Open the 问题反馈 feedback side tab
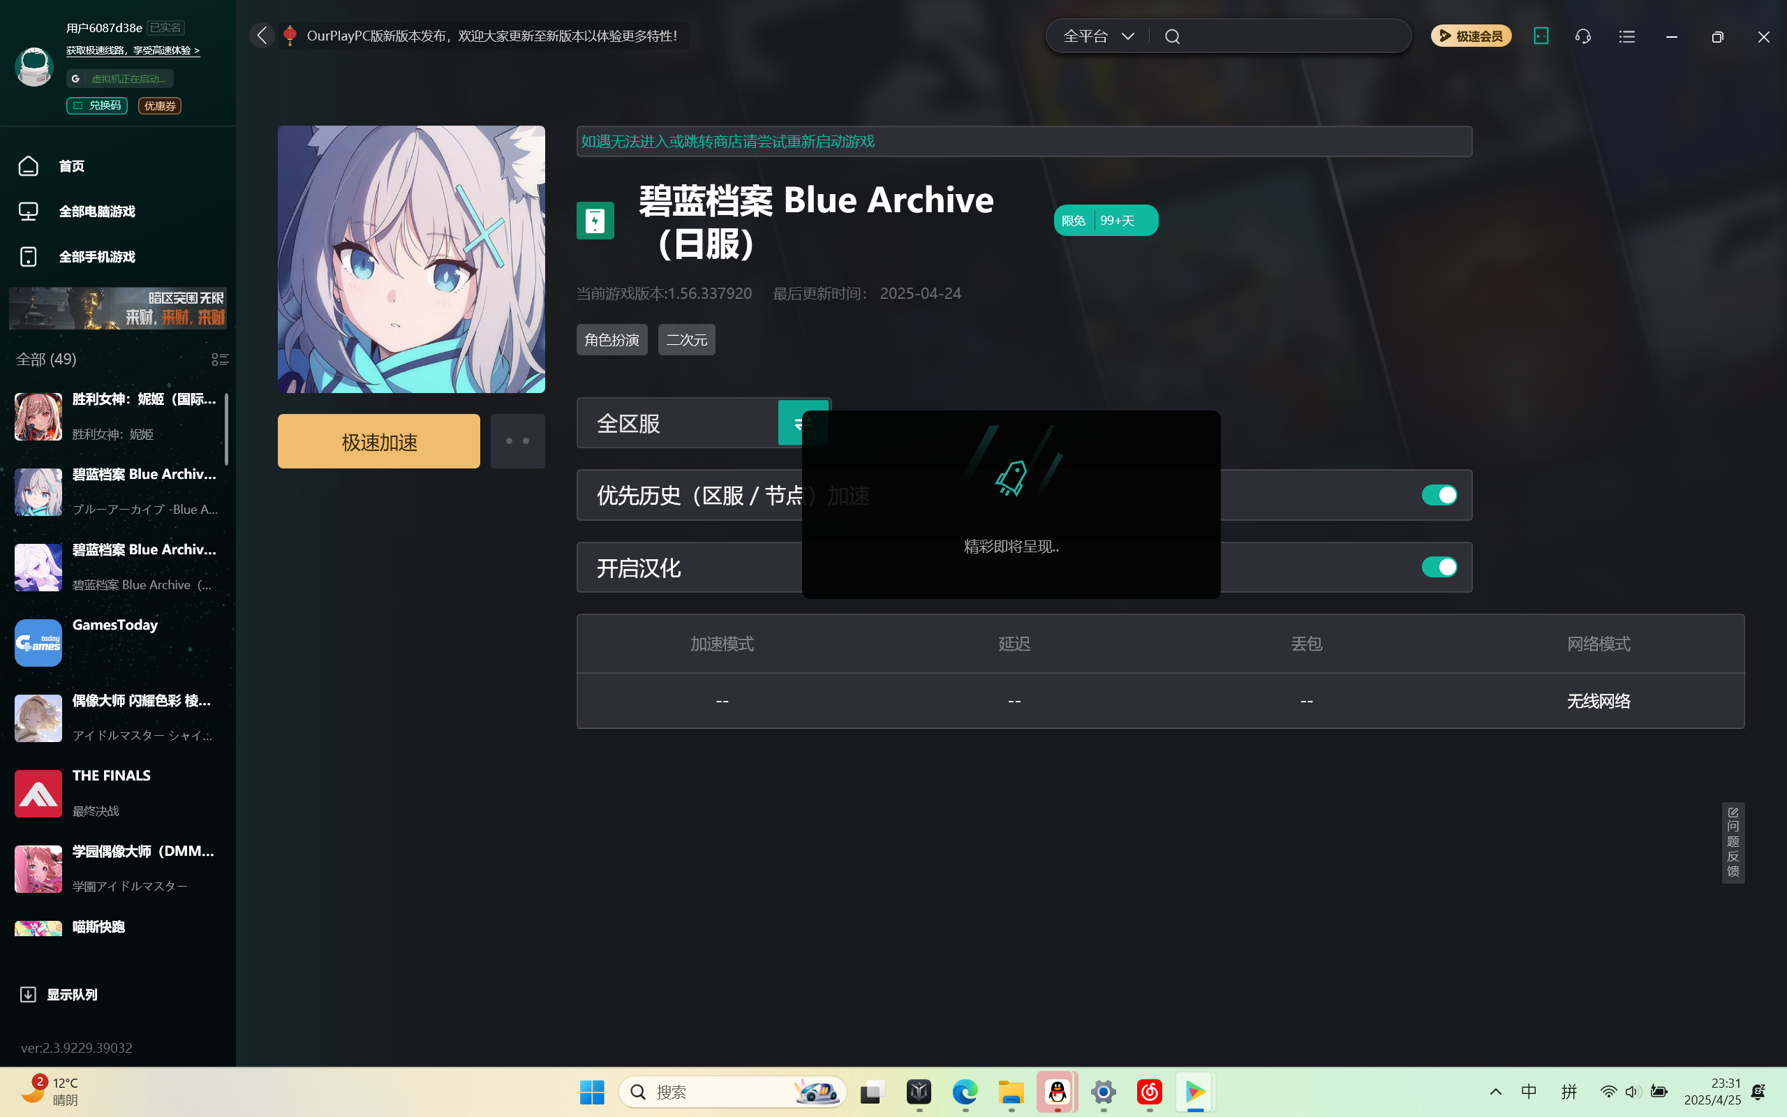1787x1117 pixels. point(1733,842)
